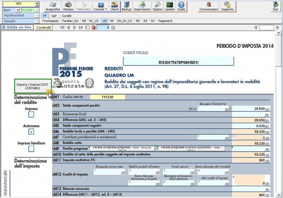This screenshot has height=198, width=283.
Task: Open the Importazioni tool
Action: click(142, 6)
